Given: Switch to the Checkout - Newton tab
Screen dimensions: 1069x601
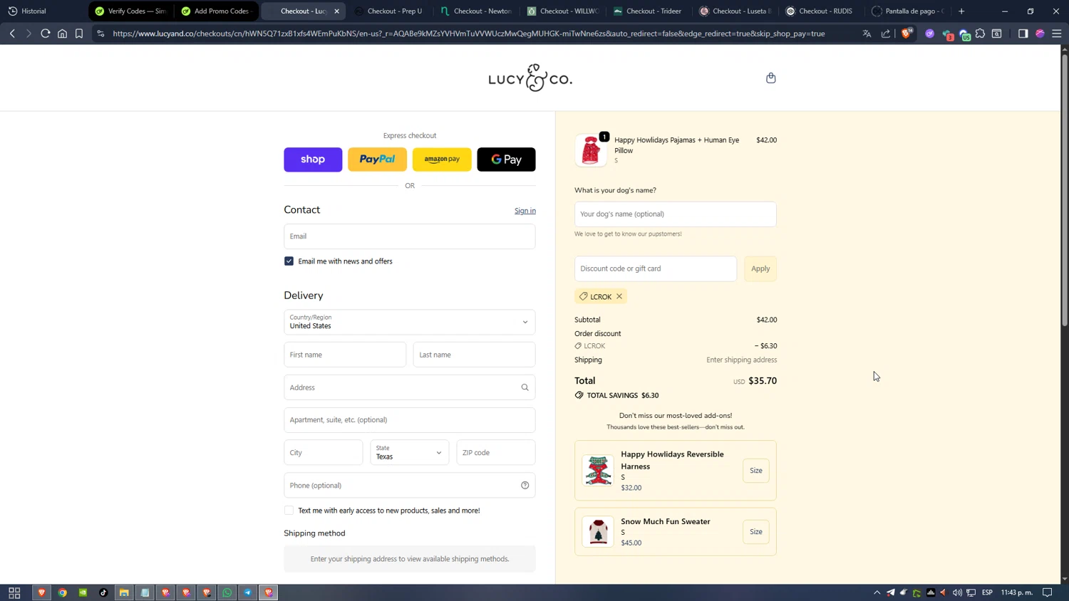Looking at the screenshot, I should click(x=475, y=11).
